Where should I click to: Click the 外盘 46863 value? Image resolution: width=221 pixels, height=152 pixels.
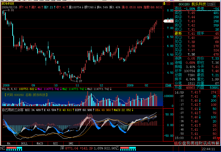(x=190, y=87)
